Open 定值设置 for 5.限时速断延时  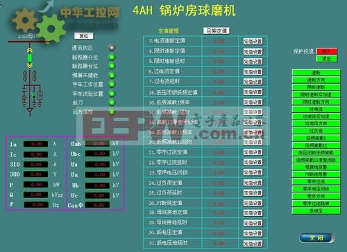(x=253, y=62)
